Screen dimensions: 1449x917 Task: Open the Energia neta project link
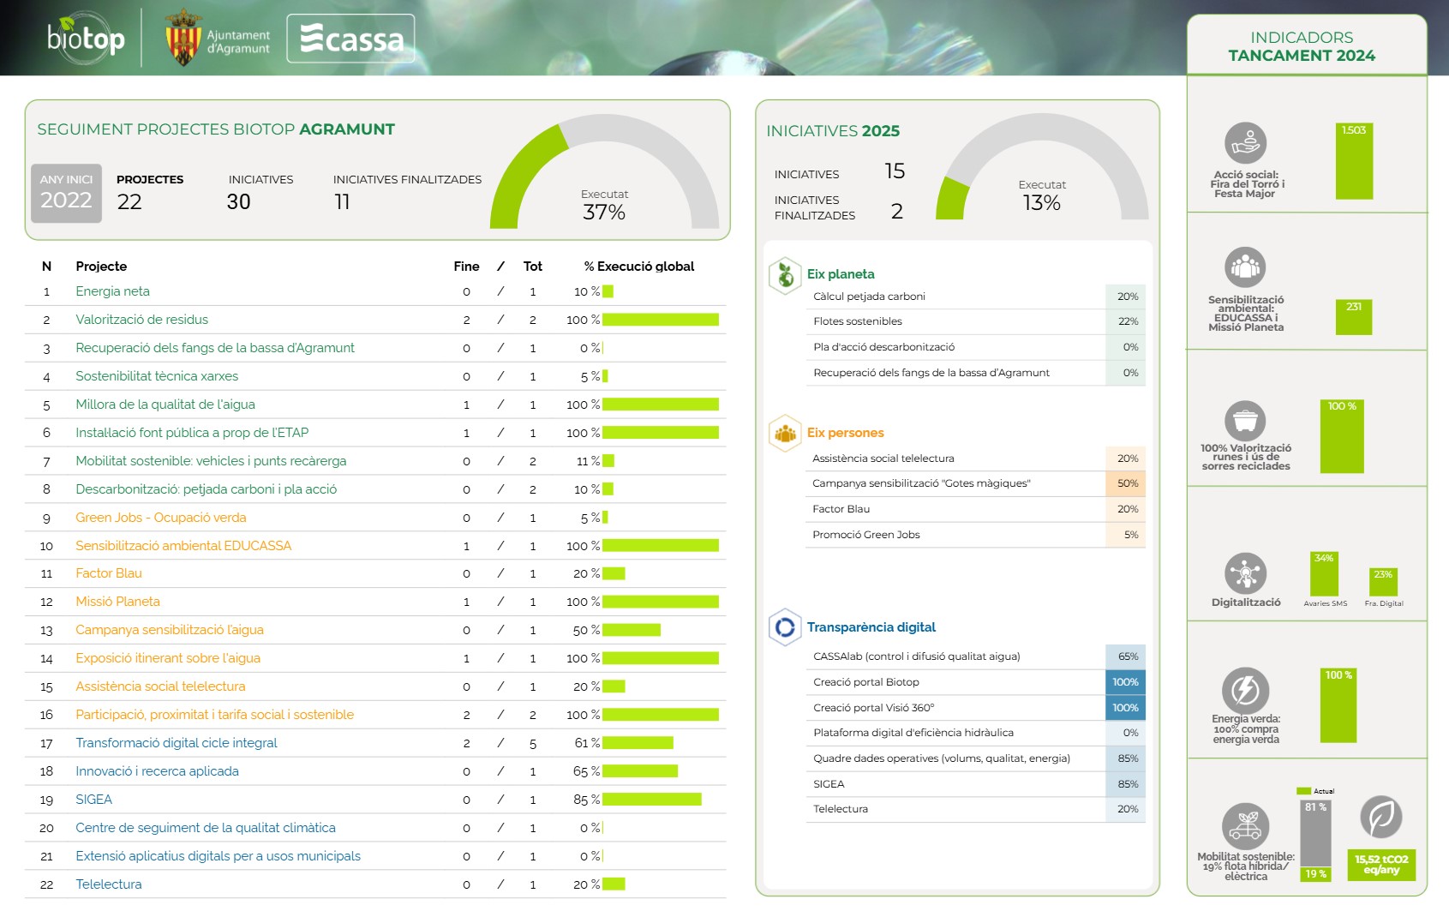[112, 291]
